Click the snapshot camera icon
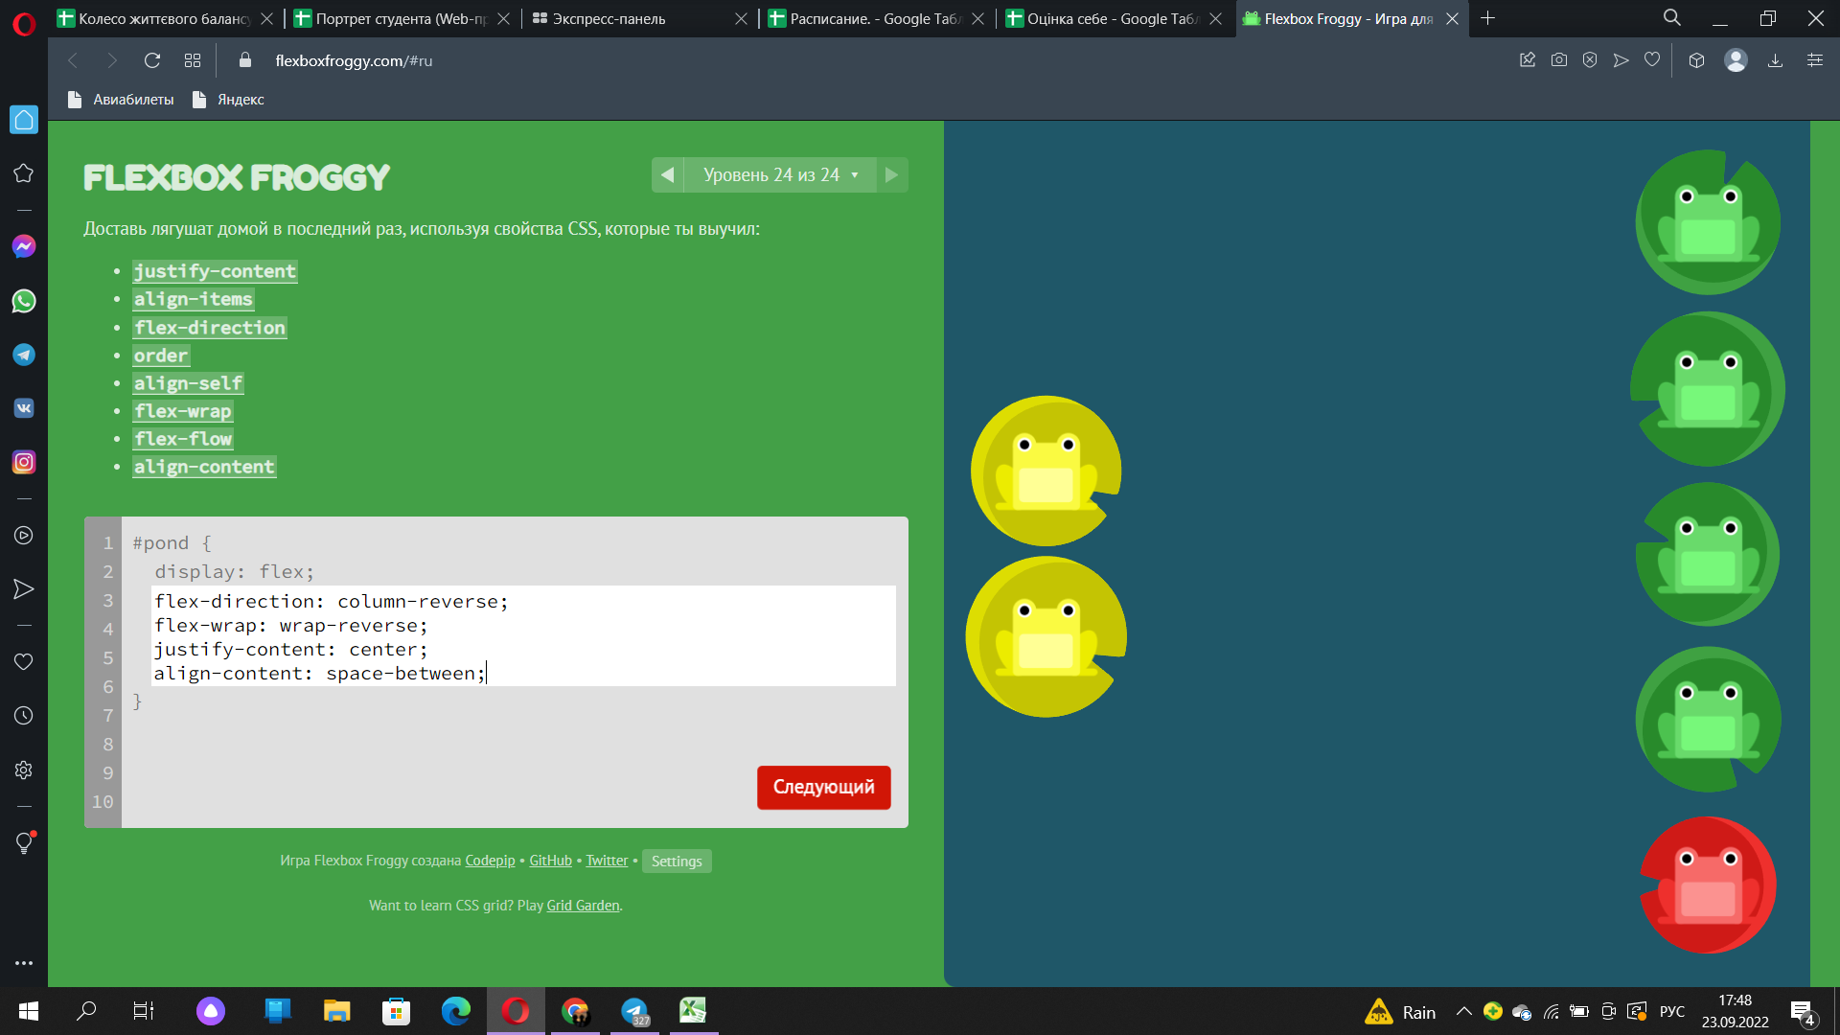Viewport: 1840px width, 1035px height. pos(1559,60)
